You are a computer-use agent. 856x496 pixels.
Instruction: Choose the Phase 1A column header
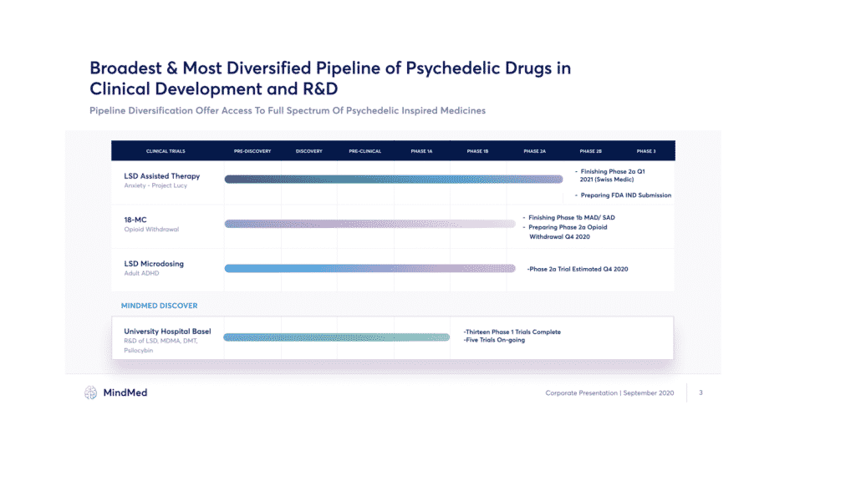[421, 151]
